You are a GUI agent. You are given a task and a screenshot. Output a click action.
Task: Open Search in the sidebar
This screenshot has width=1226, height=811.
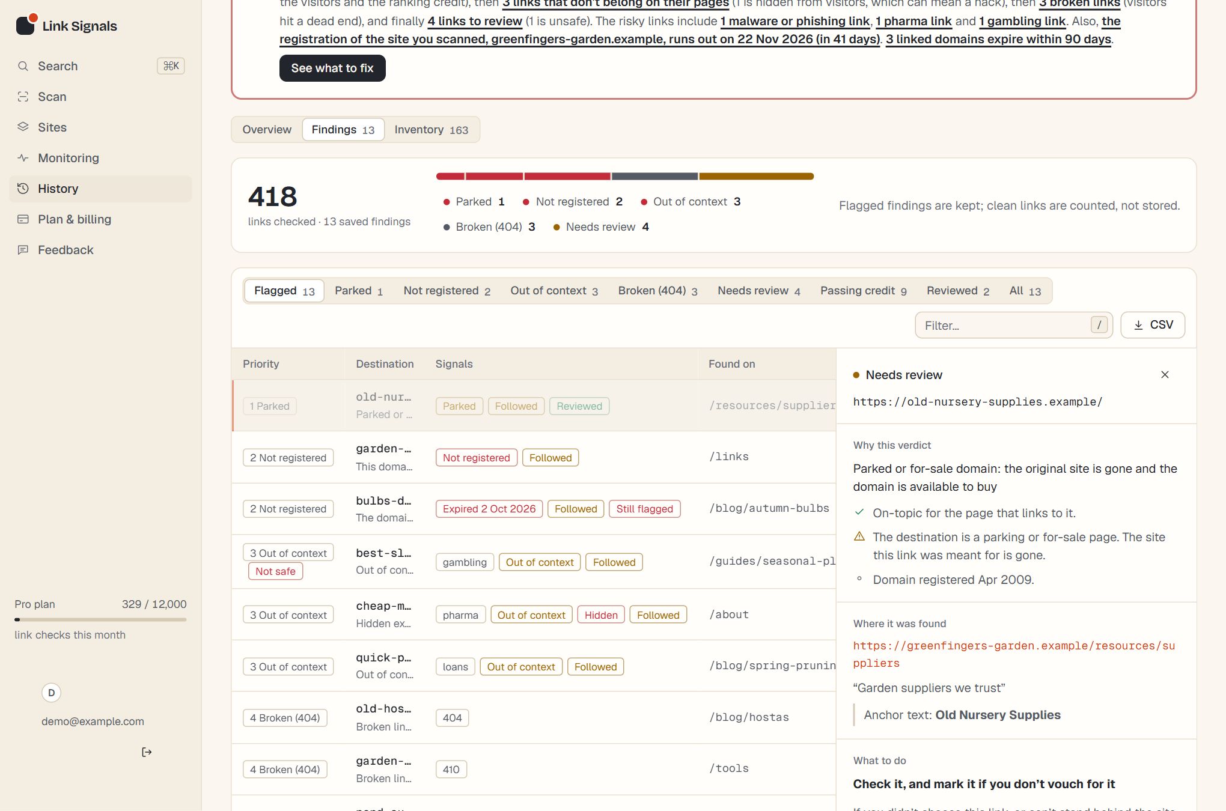pos(100,66)
